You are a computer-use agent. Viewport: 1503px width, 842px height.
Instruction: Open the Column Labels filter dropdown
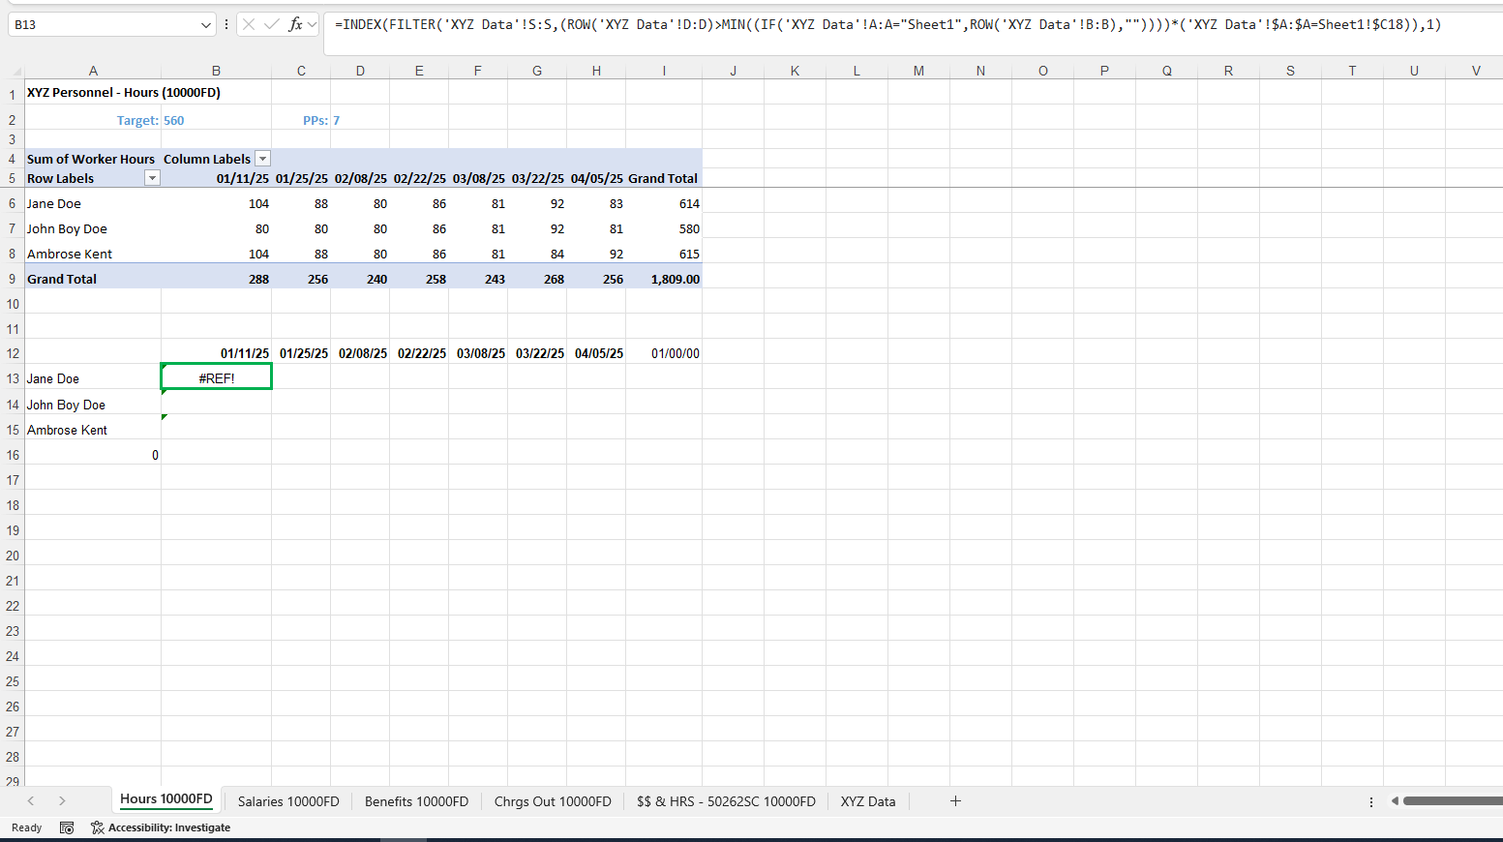(x=262, y=159)
